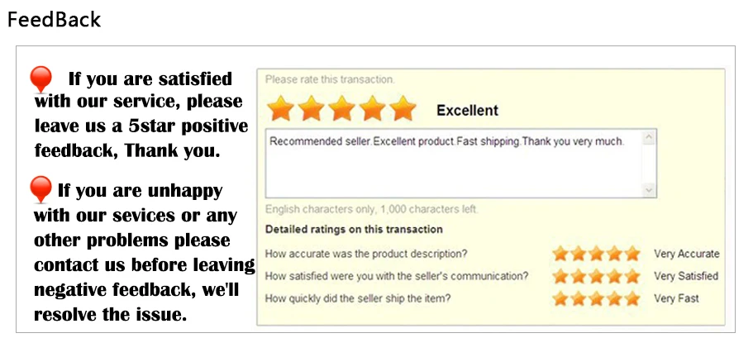The height and width of the screenshot is (338, 753).
Task: Click the feedback comment scrollbar up arrow
Action: (x=649, y=138)
